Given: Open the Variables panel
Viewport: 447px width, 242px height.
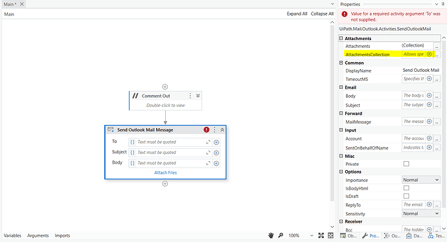Looking at the screenshot, I should pyautogui.click(x=12, y=236).
